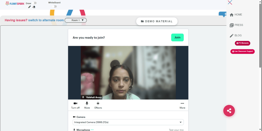Click the webcam preview video

point(128,73)
